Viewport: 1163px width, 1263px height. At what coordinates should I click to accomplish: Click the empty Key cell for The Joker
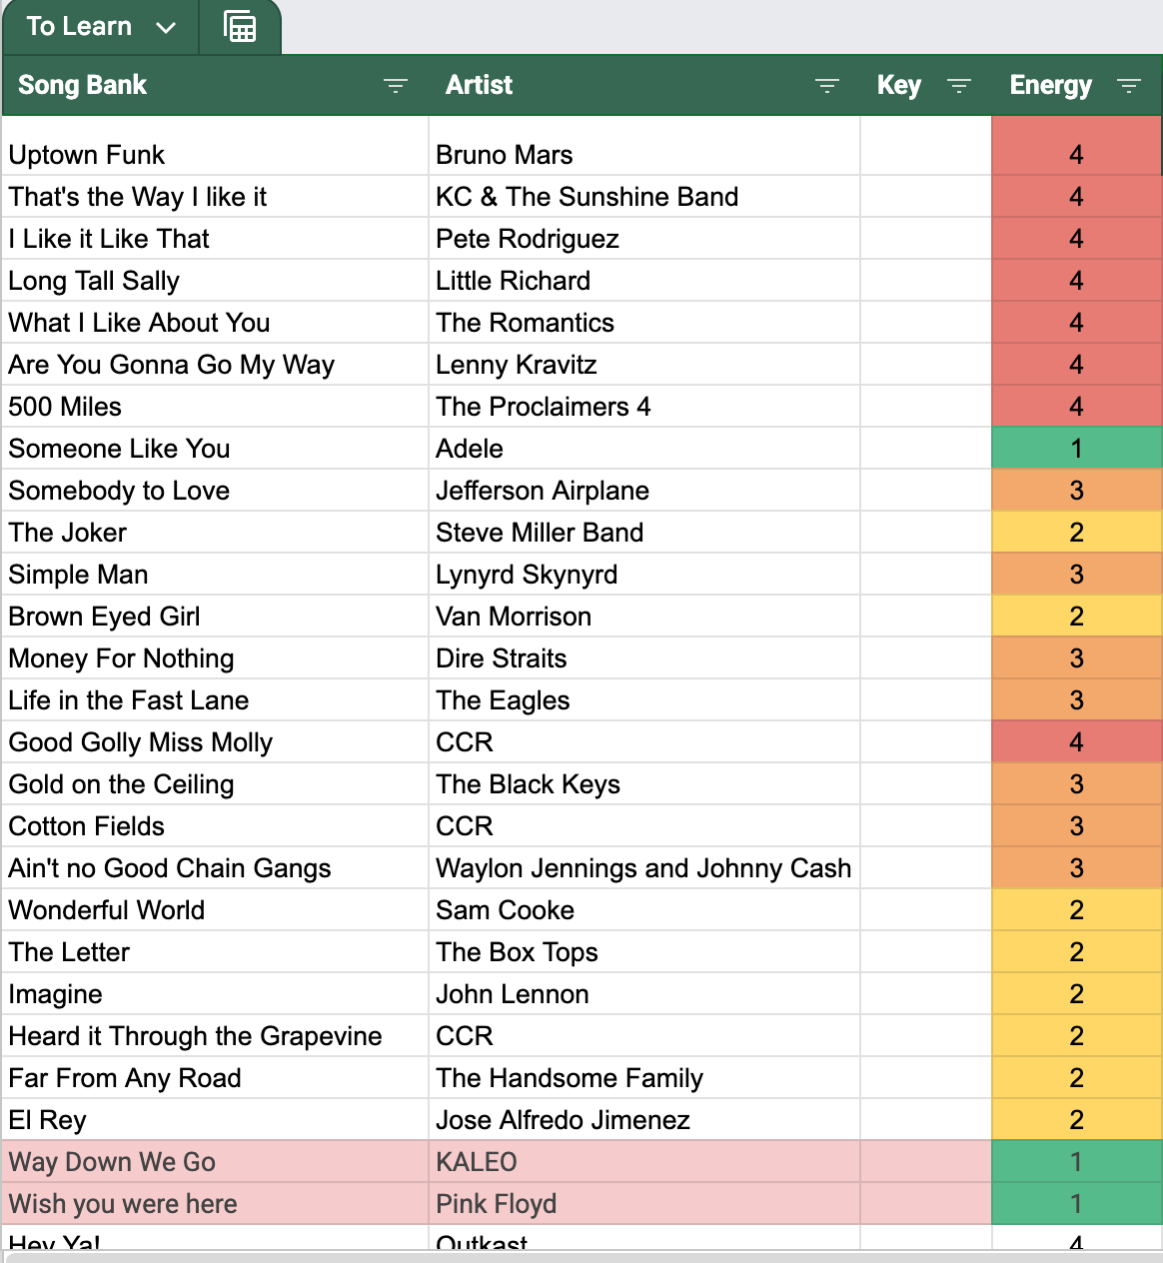tap(925, 532)
